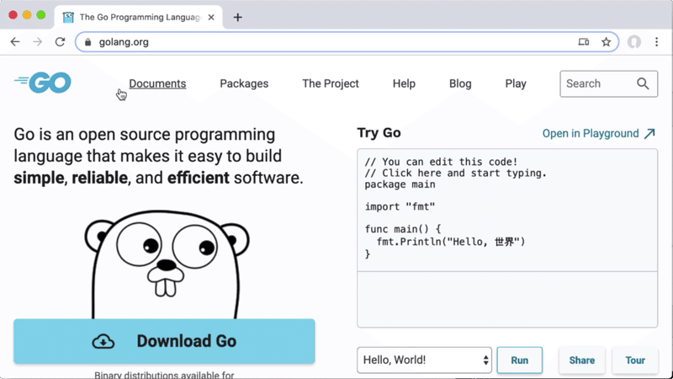This screenshot has width=673, height=379.
Task: View site security lock info
Action: [x=88, y=42]
